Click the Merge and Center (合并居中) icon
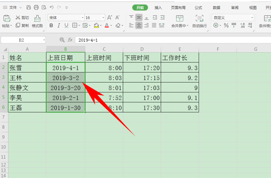 (179, 21)
